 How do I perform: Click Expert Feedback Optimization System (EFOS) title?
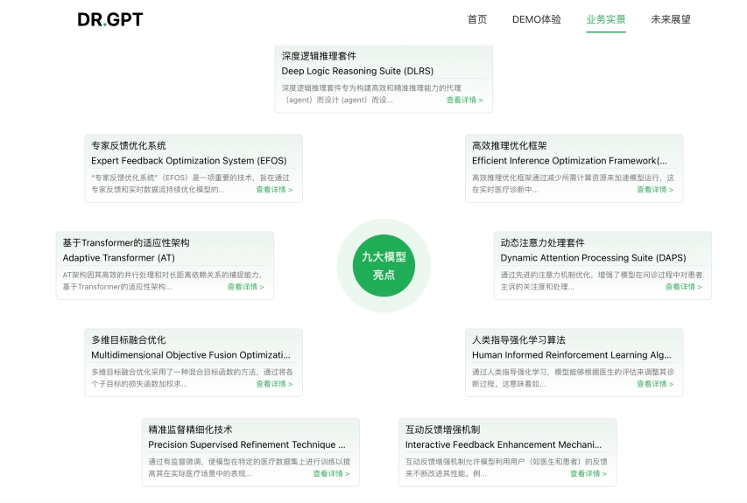(x=188, y=160)
